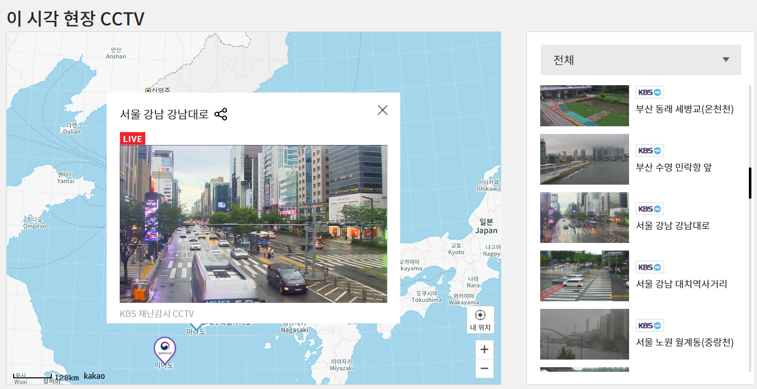Click the kakao map logo
Screen dimensions: 757x389
coord(94,376)
